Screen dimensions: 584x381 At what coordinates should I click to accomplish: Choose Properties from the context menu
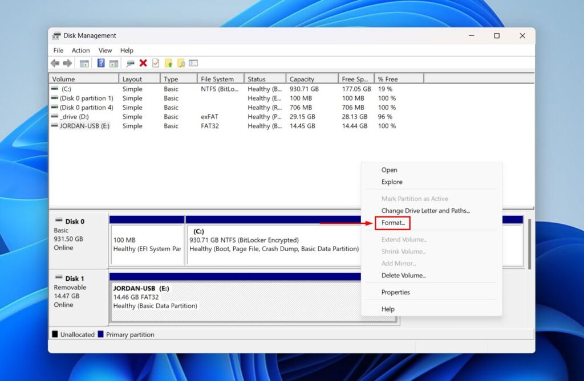(396, 292)
